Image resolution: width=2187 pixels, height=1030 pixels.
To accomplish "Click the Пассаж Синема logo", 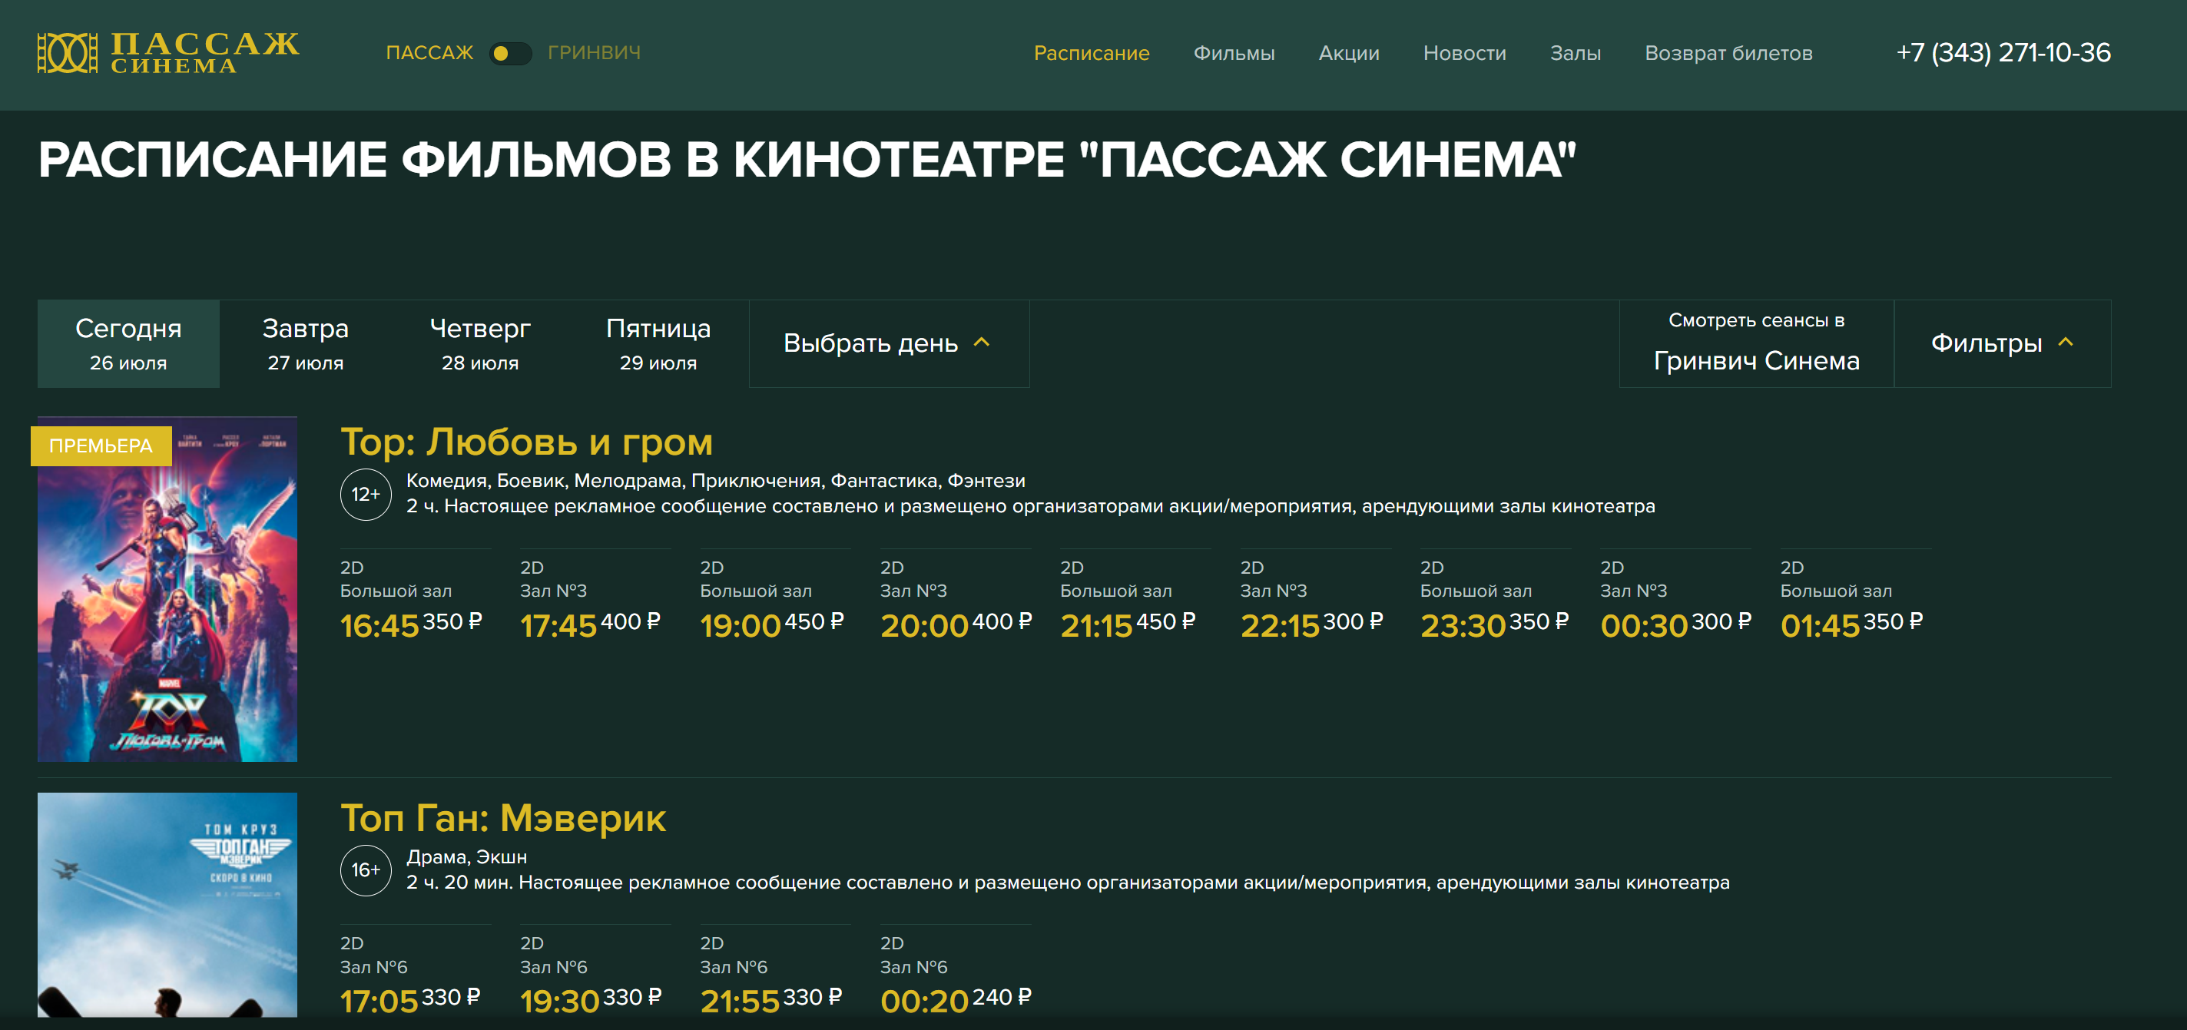I will tap(168, 53).
